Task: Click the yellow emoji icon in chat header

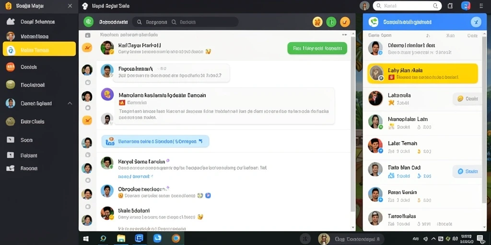Action: (317, 22)
